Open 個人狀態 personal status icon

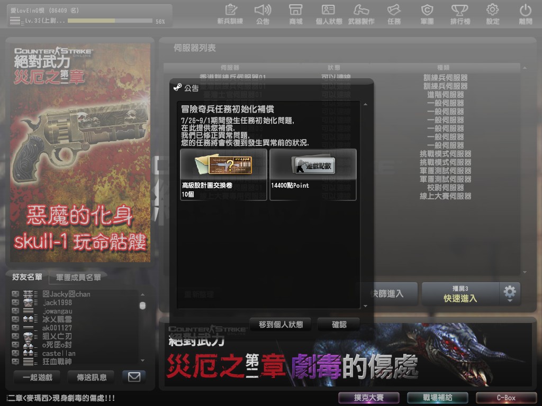328,14
